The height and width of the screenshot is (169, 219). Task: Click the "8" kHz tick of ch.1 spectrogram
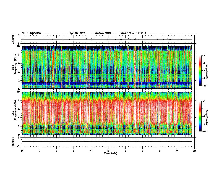pyautogui.click(x=19, y=55)
